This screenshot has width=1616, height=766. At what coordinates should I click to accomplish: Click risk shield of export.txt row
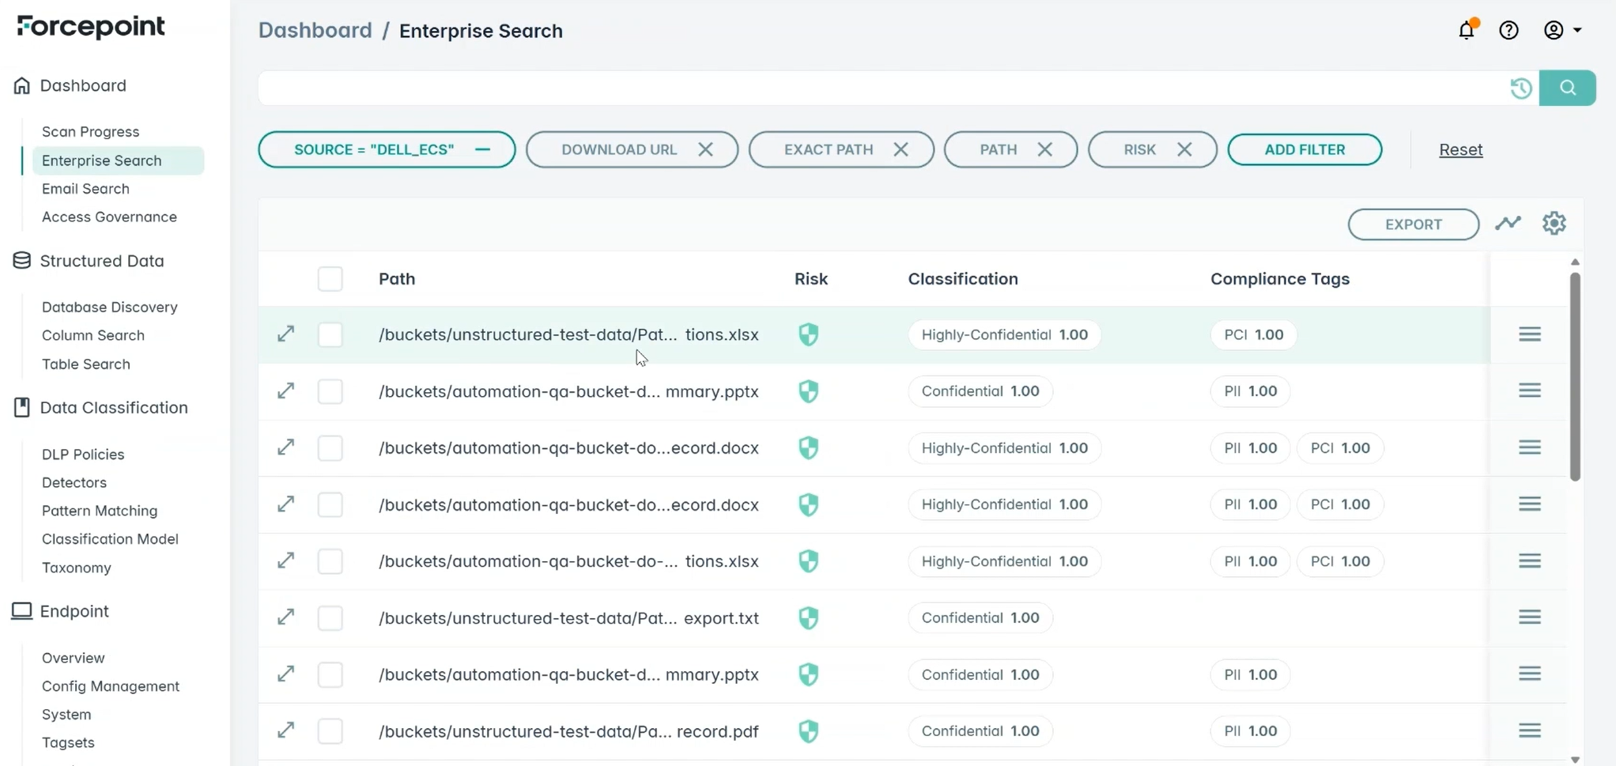tap(808, 618)
